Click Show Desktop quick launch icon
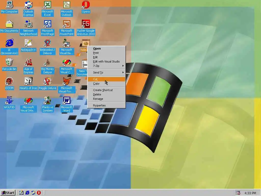Screen dimensions: 261x196 point(21,193)
